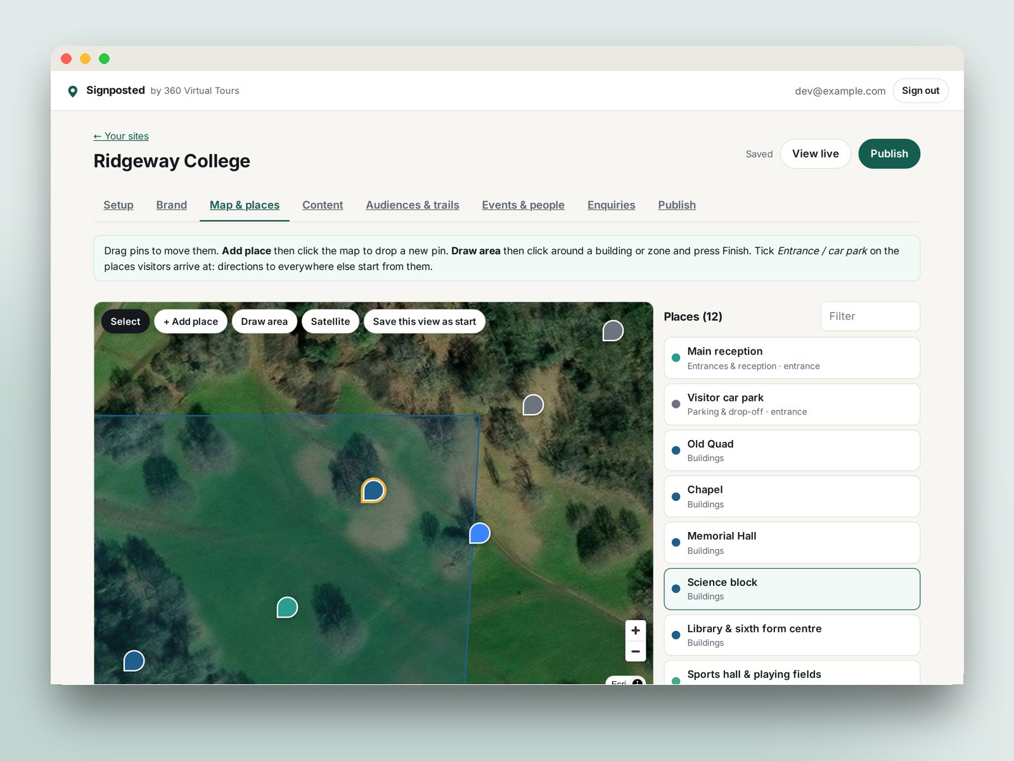Activate the Select map tool
This screenshot has height=761, width=1014.
[125, 322]
